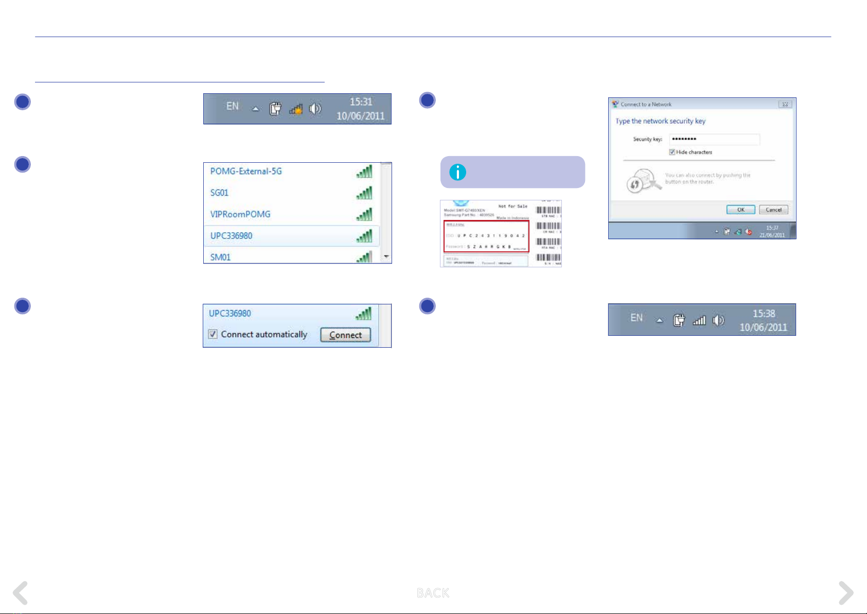Click muted speaker icon in 15:37 taskbar

pyautogui.click(x=749, y=232)
